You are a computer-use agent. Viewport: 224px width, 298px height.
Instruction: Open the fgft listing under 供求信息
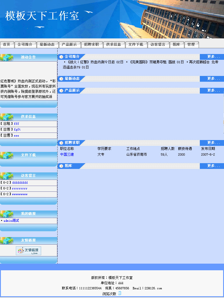(17, 130)
